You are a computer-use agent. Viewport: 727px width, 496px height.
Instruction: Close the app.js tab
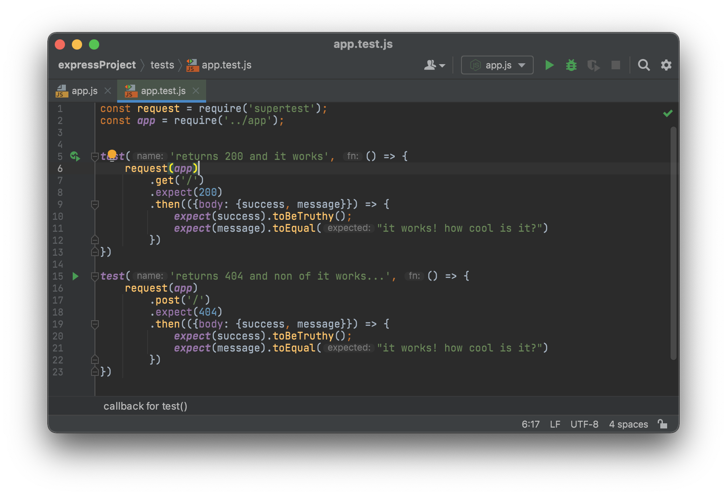tap(108, 91)
